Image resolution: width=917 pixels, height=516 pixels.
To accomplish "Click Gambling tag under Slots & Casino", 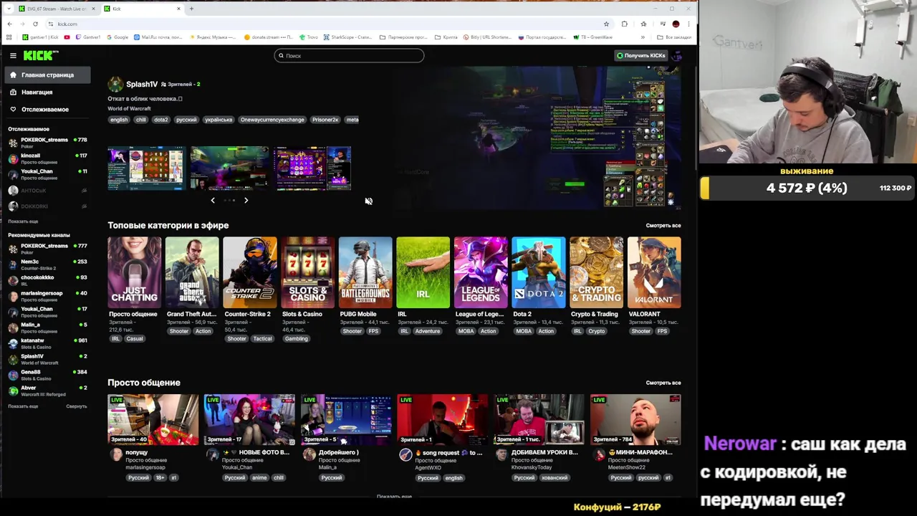I will click(296, 339).
